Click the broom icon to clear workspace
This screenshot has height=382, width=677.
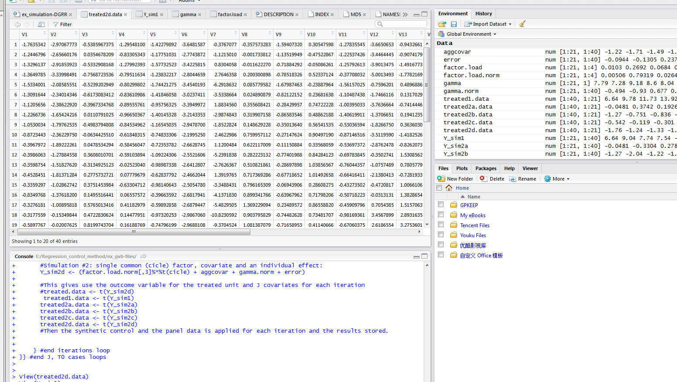pos(522,24)
